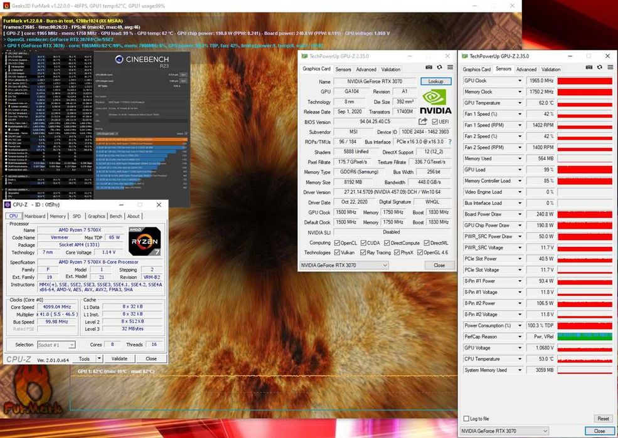
Task: Click the GPU-Z Graphics Card window title icon
Action: pyautogui.click(x=304, y=56)
